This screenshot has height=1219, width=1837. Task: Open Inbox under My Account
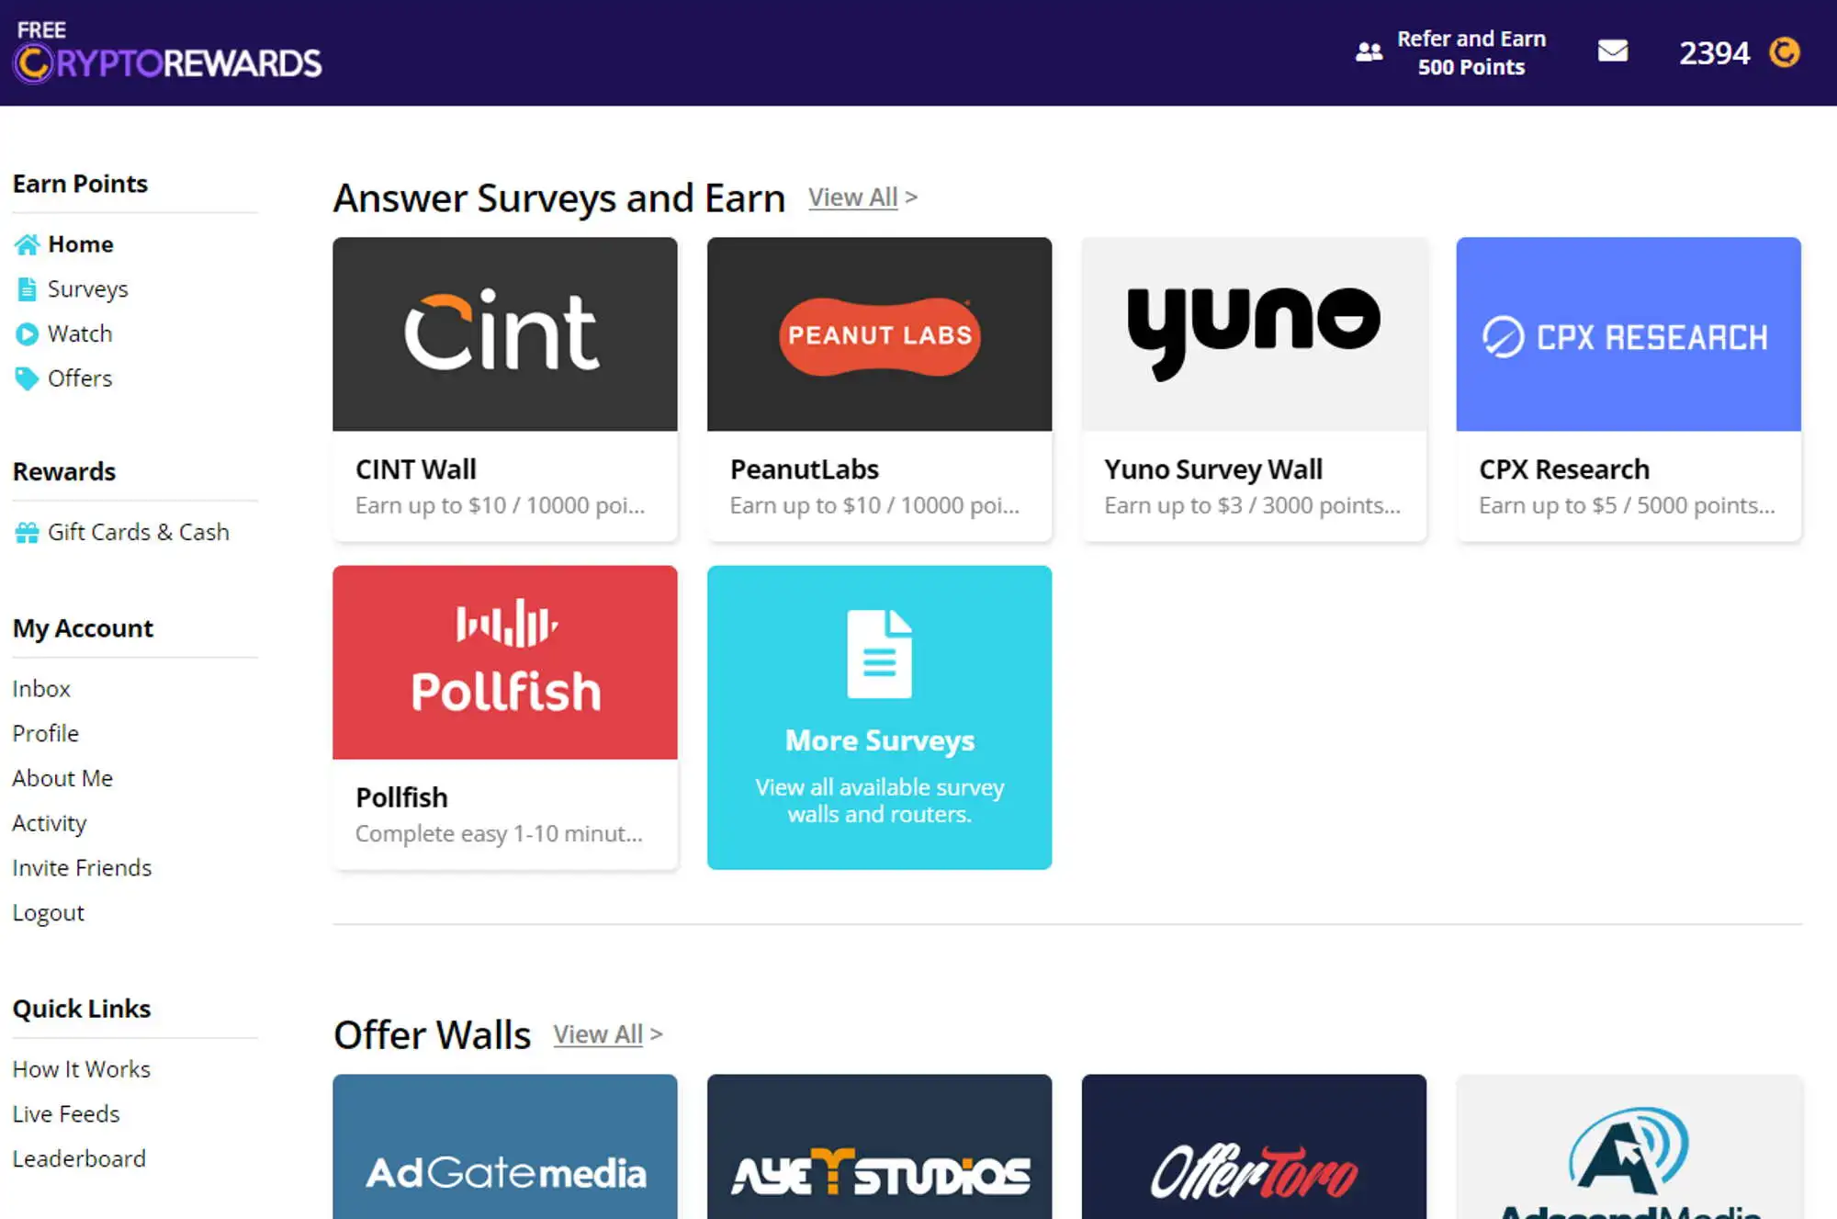(x=41, y=689)
